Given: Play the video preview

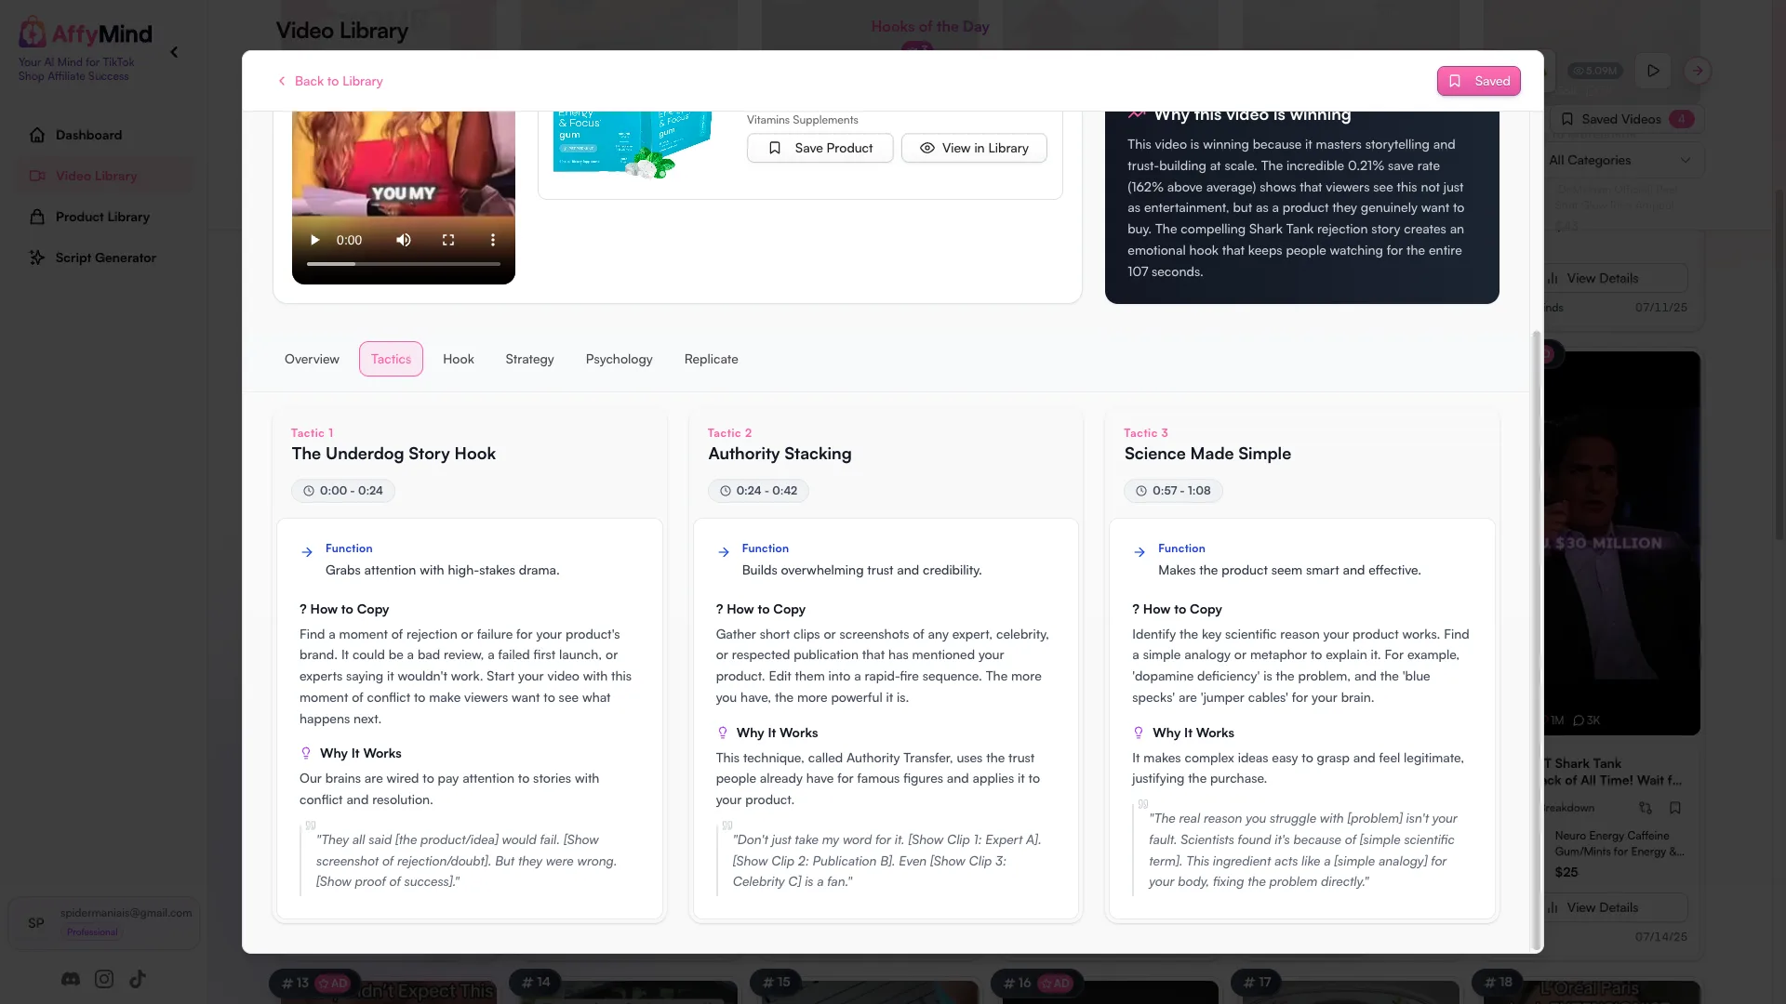Looking at the screenshot, I should pyautogui.click(x=314, y=240).
